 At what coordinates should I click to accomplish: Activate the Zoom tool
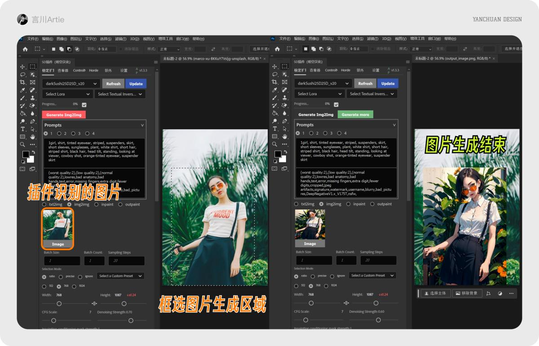coord(22,144)
